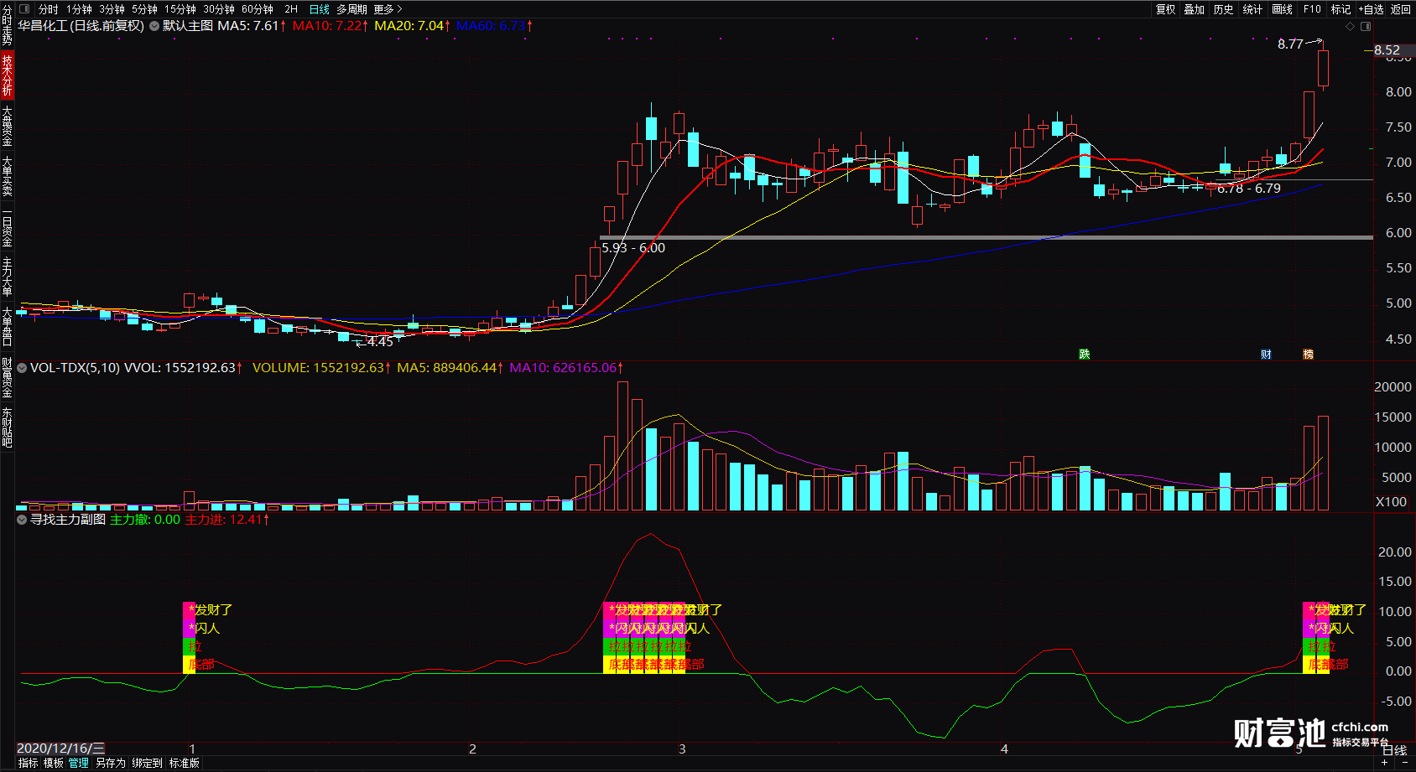Click the 4.45 low price label
Screen dimensions: 1416x772
point(380,342)
